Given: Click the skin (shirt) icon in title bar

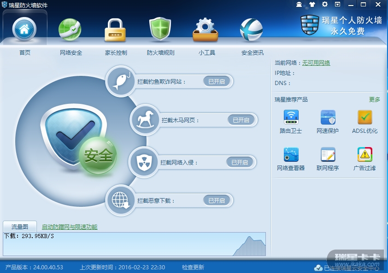Looking at the screenshot, I should [x=312, y=4].
